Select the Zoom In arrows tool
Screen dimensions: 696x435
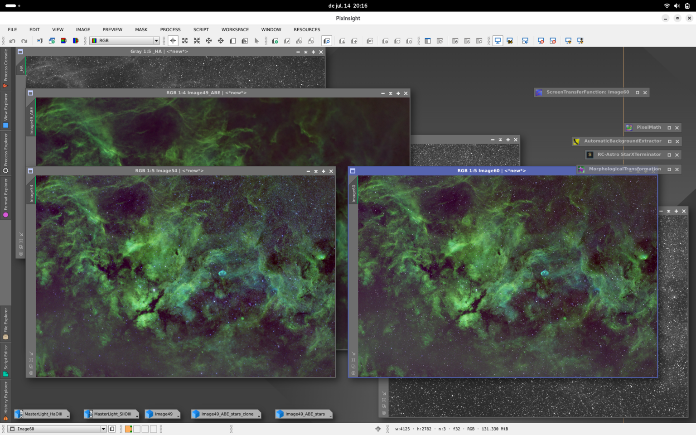tap(185, 41)
